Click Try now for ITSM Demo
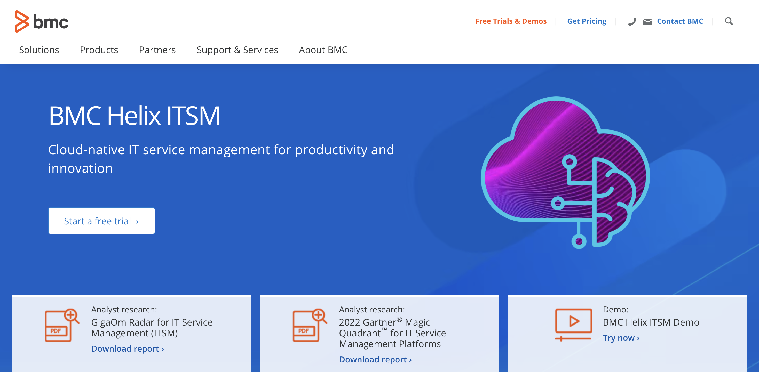Viewport: 759px width, 373px height. click(621, 338)
